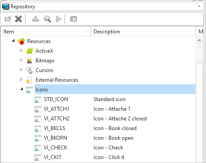This screenshot has height=163, width=206.
Task: Expand the Bitmaps tree node
Action: coord(21,60)
